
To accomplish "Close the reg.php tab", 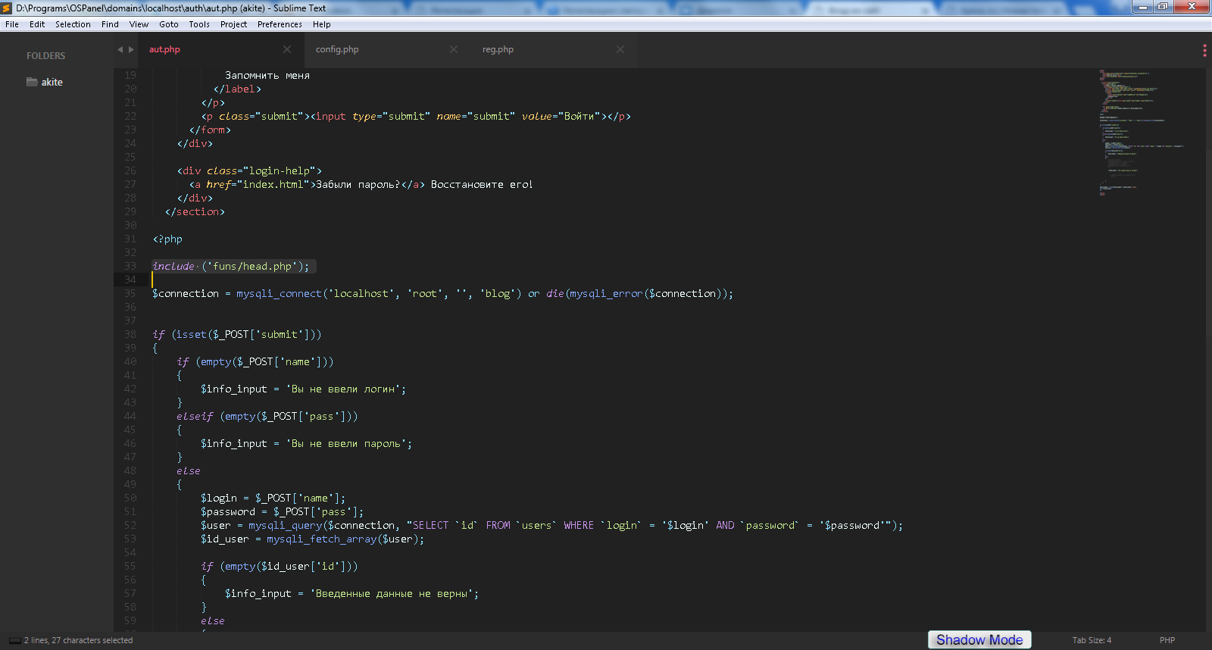I will (x=620, y=49).
